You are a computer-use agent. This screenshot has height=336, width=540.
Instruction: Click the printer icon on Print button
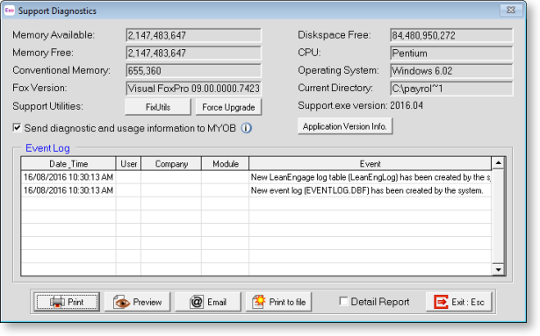pyautogui.click(x=57, y=302)
